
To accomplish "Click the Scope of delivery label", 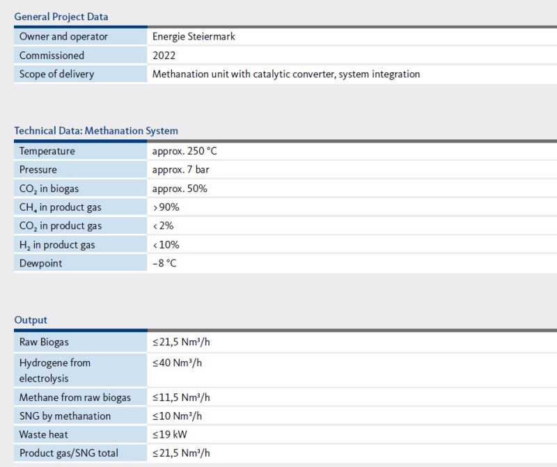I will pyautogui.click(x=56, y=74).
